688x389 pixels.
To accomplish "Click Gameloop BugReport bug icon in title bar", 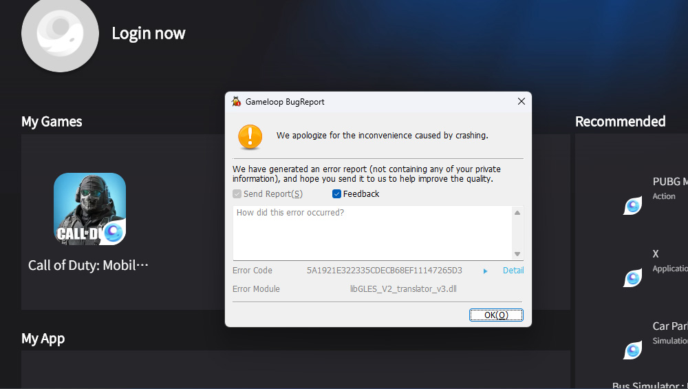I will pyautogui.click(x=237, y=101).
